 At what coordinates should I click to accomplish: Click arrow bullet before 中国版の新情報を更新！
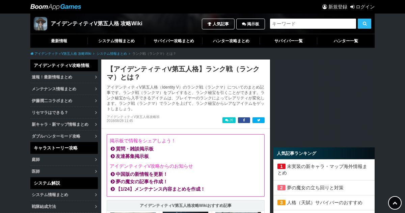point(113,174)
